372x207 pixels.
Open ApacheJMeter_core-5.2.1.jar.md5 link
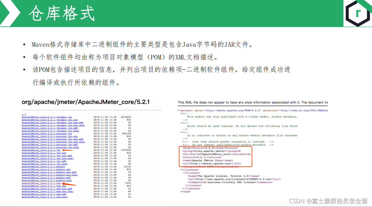click(x=44, y=161)
